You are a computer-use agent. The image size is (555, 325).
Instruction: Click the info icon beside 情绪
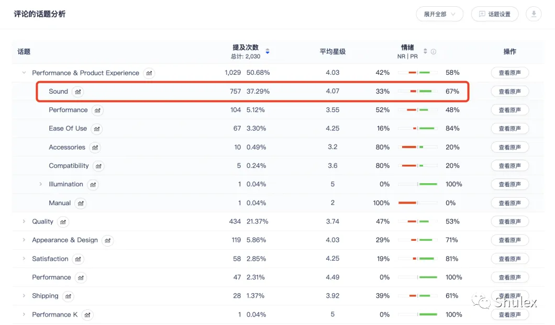click(x=433, y=52)
